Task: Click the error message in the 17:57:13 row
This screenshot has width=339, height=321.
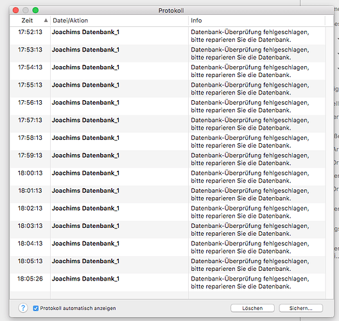Action: tap(250, 124)
